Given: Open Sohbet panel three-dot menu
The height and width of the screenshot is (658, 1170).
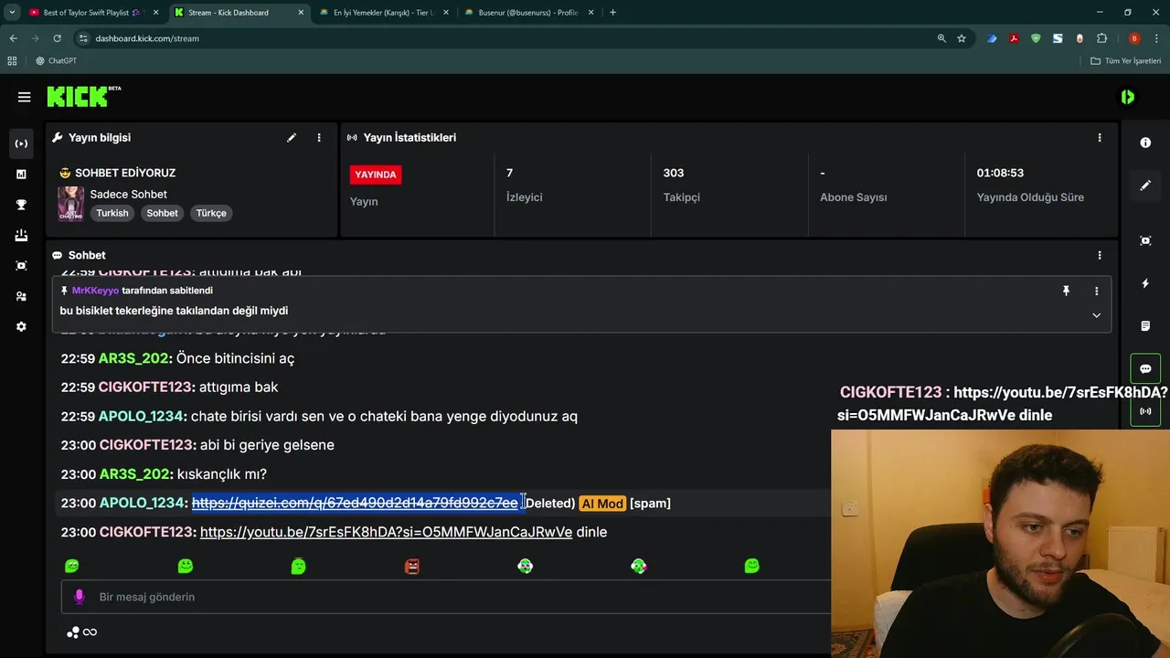Looking at the screenshot, I should pos(1100,255).
